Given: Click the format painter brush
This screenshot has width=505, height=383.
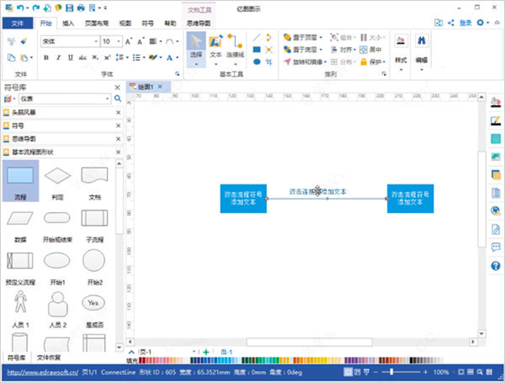Looking at the screenshot, I should coord(24,41).
